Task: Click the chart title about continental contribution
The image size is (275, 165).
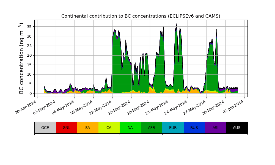Action: click(141, 16)
